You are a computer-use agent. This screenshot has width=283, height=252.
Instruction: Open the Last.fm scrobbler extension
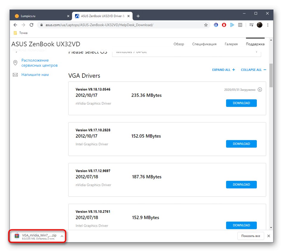click(x=240, y=25)
